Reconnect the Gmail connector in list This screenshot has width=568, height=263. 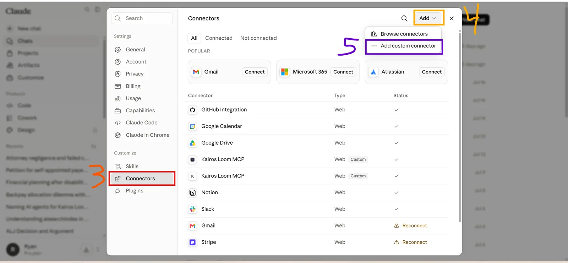click(411, 226)
